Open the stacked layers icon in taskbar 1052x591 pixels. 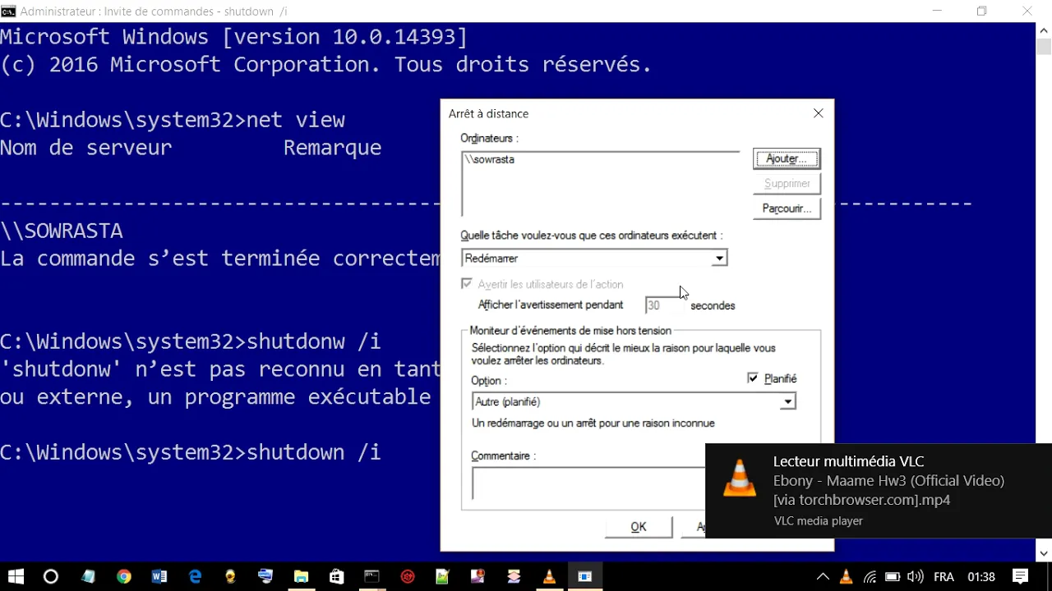(514, 577)
